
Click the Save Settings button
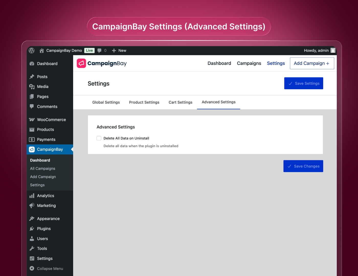[304, 83]
